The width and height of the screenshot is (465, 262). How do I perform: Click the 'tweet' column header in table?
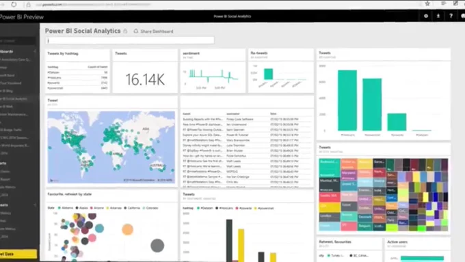coord(187,114)
